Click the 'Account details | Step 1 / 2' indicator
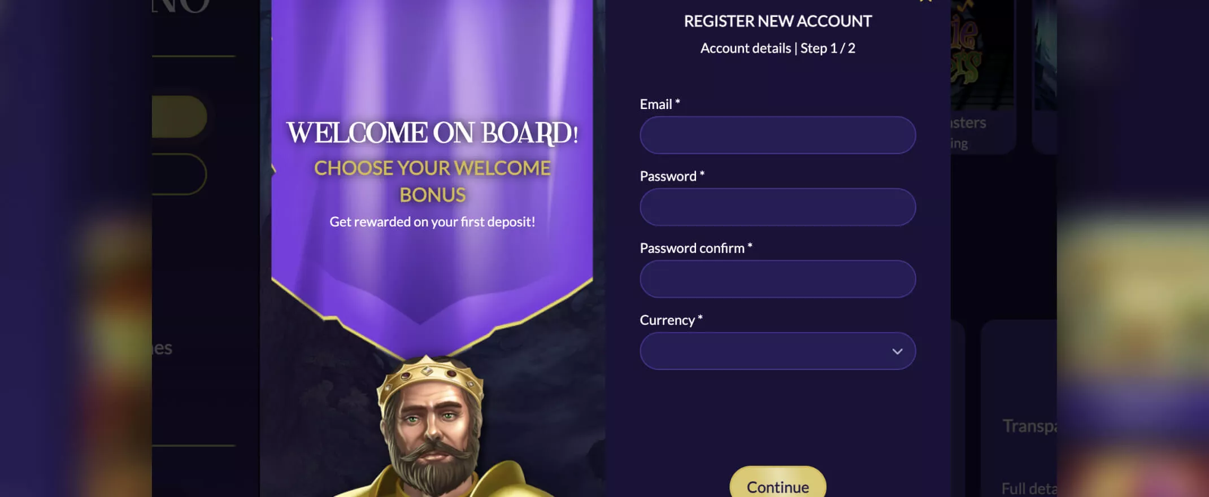Image resolution: width=1209 pixels, height=497 pixels. coord(777,49)
